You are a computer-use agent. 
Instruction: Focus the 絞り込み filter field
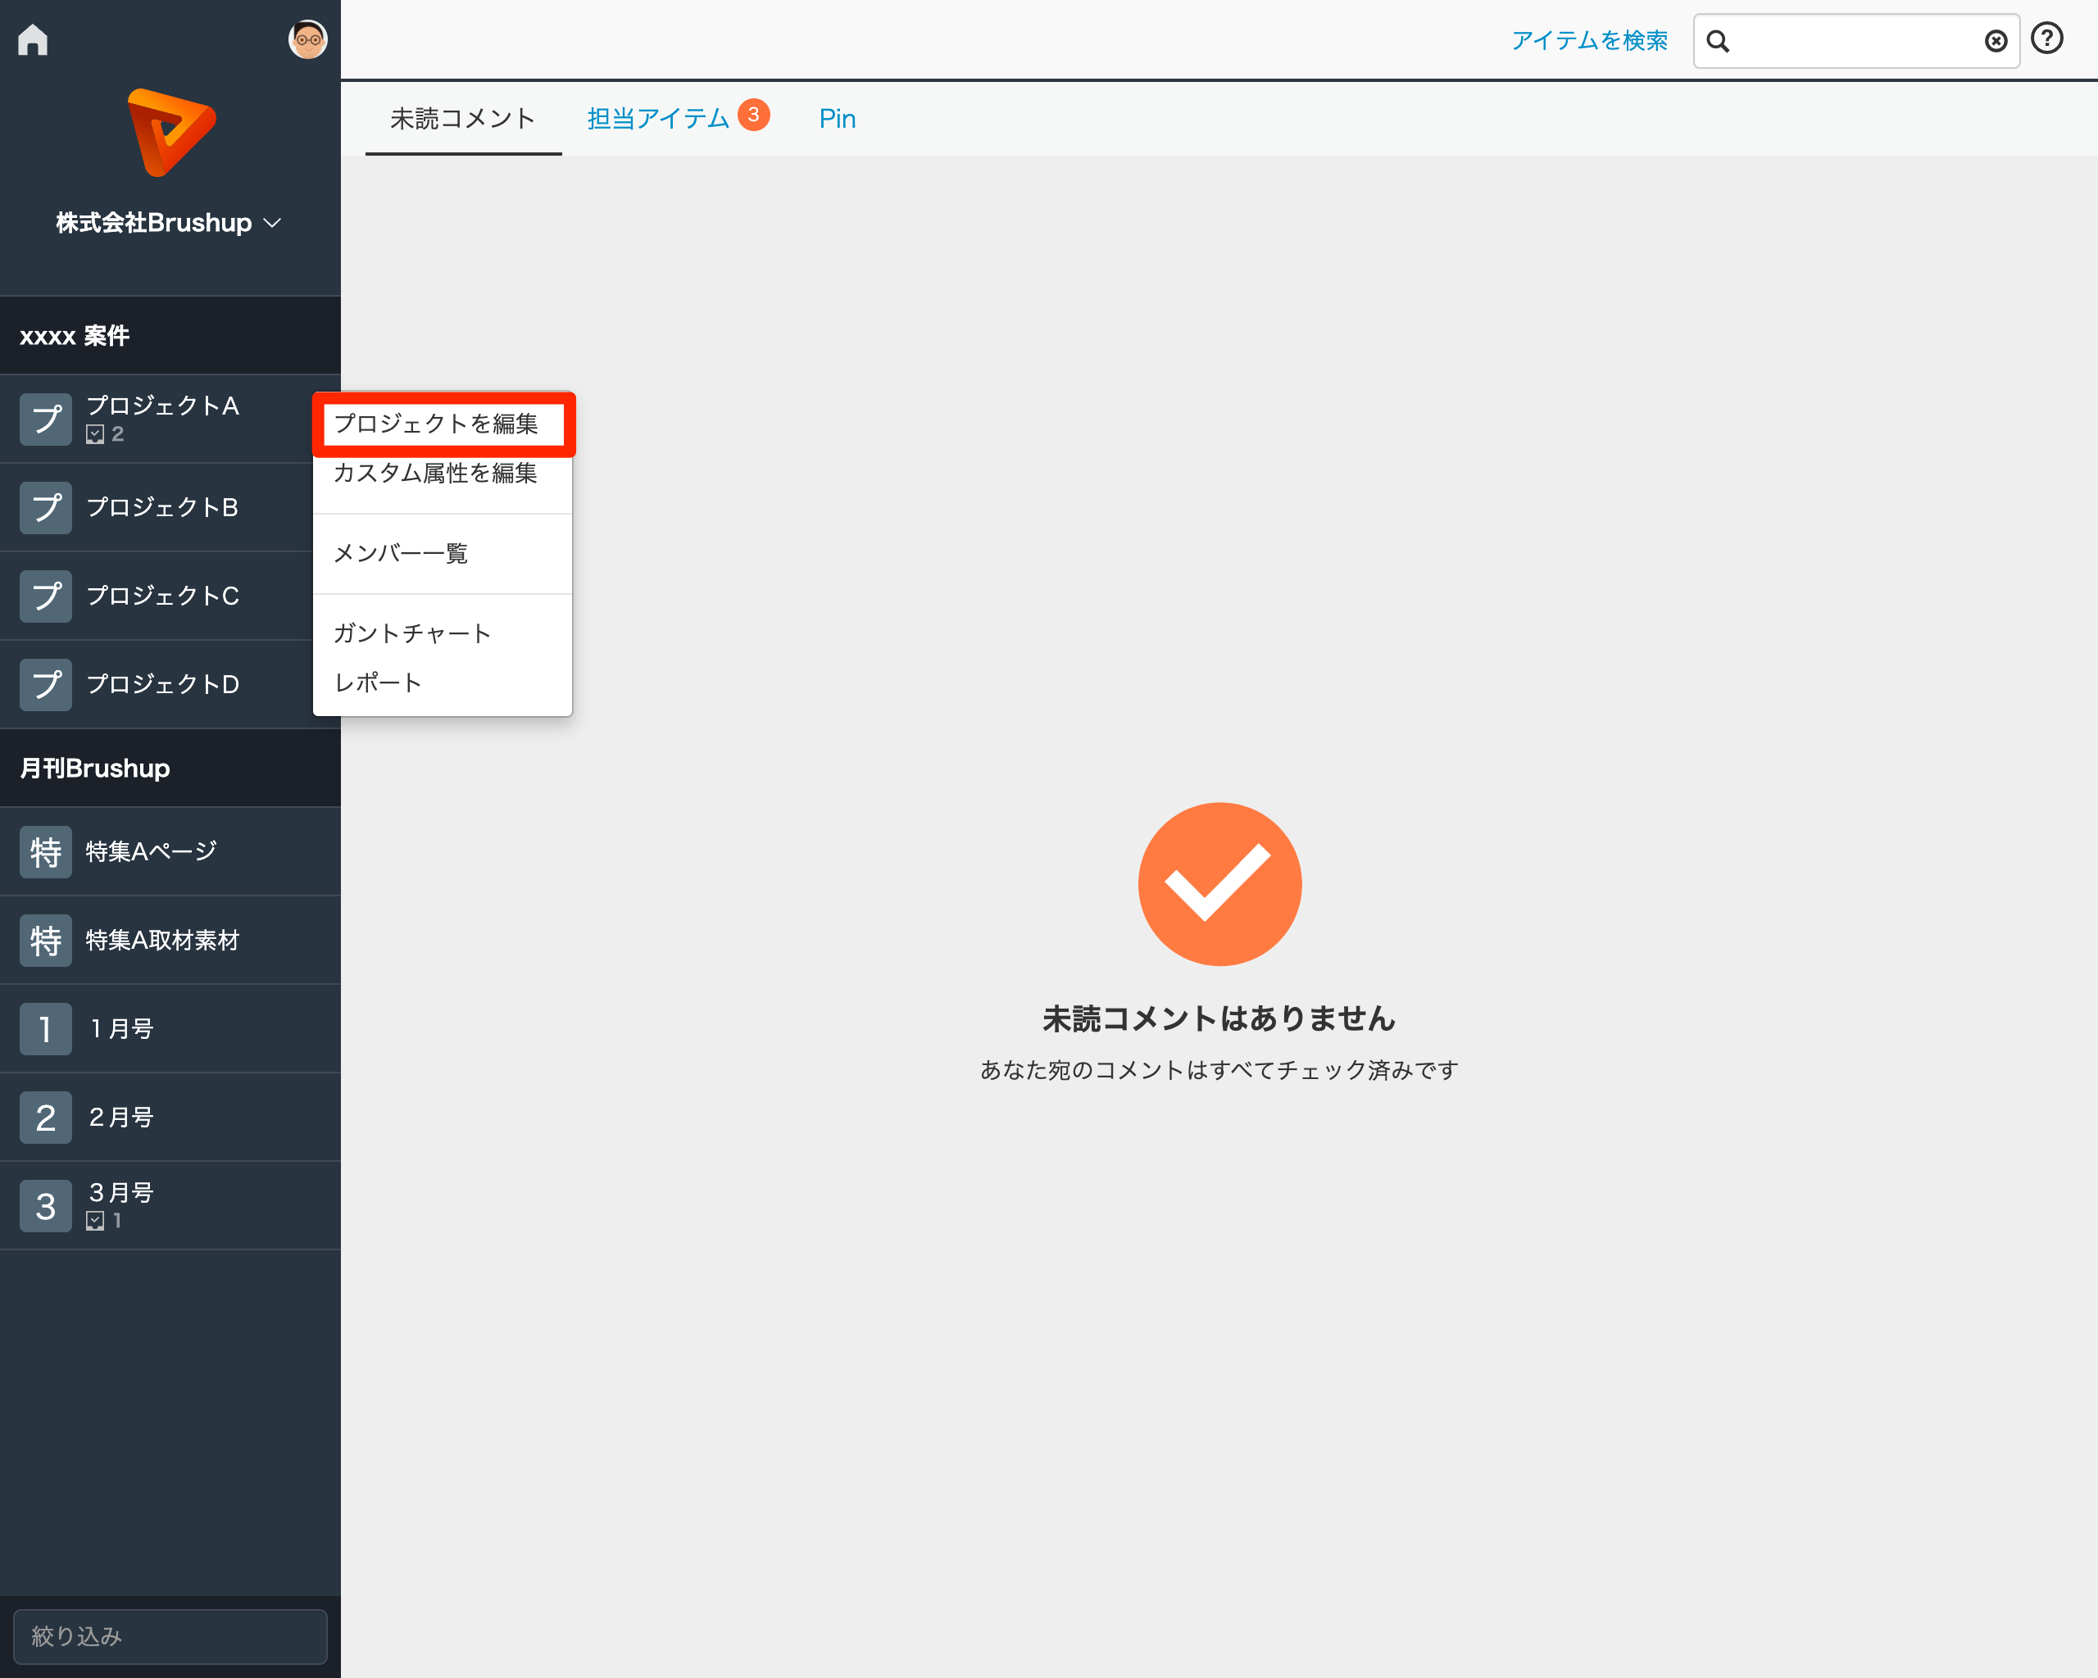click(x=170, y=1637)
